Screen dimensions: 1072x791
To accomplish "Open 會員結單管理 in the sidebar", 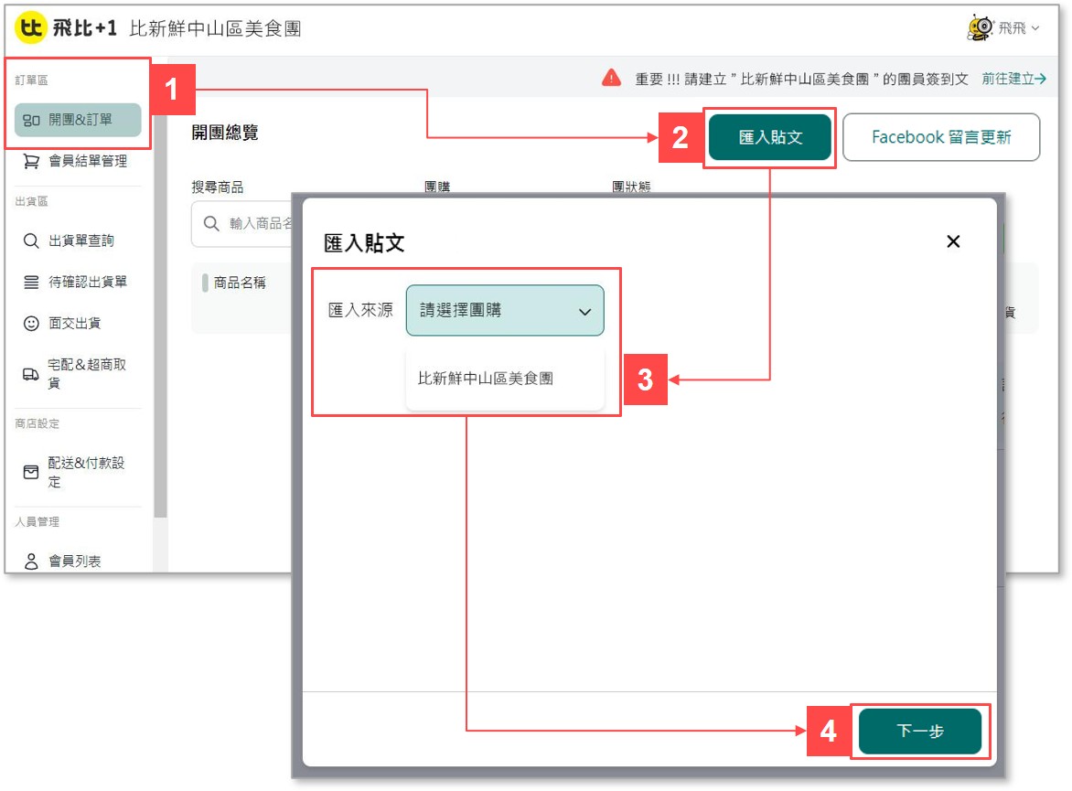I will (78, 161).
